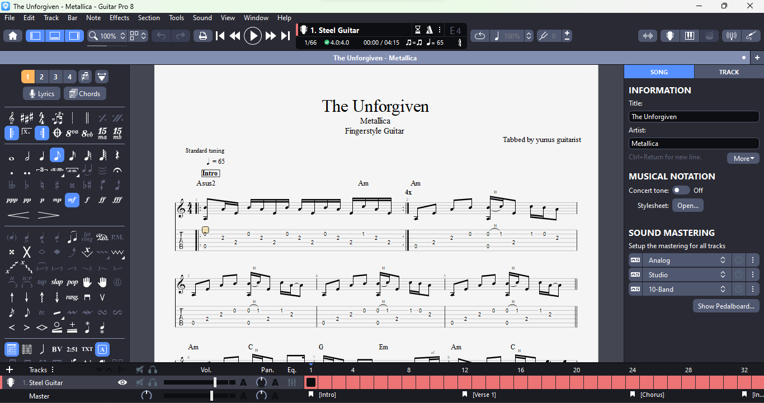Click the Redo arrow icon
The image size is (764, 403).
180,36
